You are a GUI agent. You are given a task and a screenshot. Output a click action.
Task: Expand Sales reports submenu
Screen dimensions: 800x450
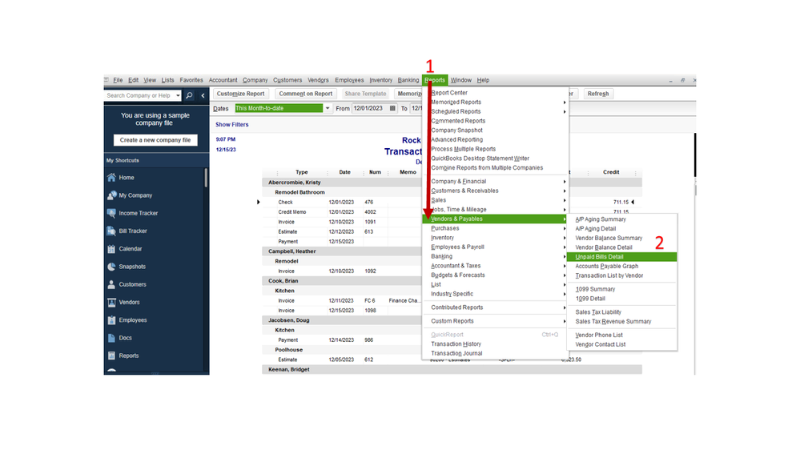pyautogui.click(x=496, y=200)
